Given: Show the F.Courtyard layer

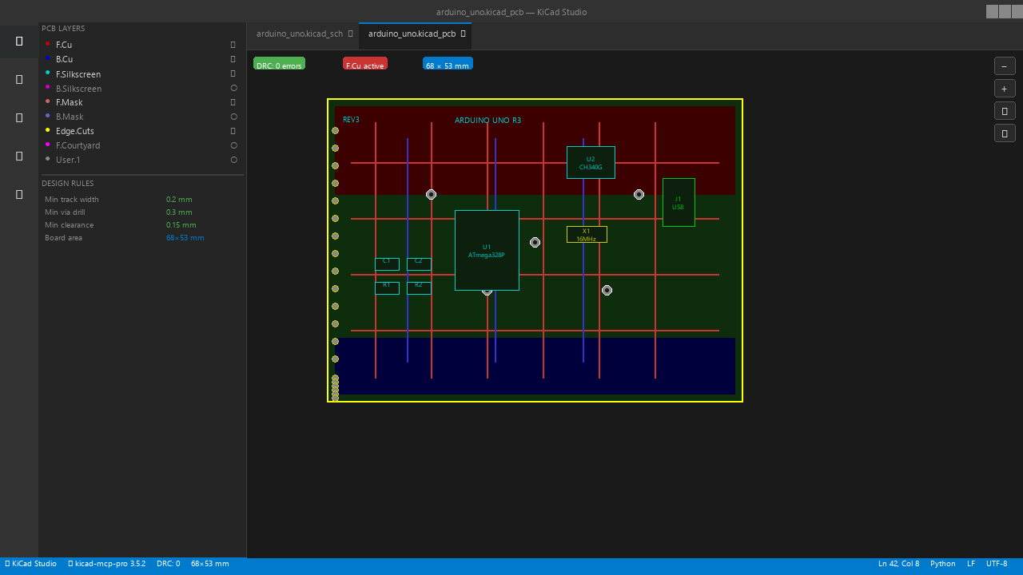Looking at the screenshot, I should (233, 145).
